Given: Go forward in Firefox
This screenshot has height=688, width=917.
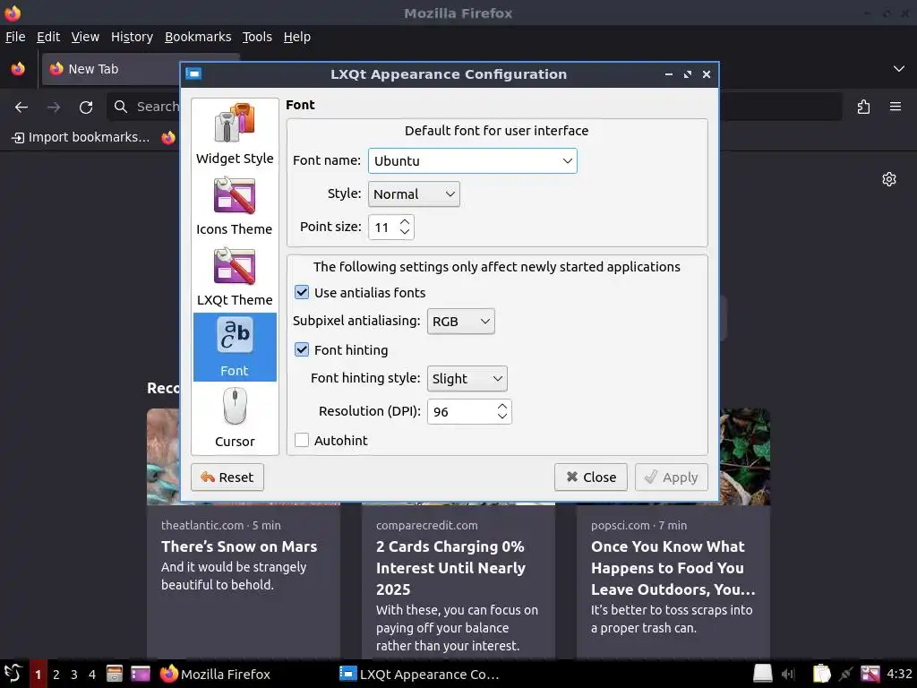Looking at the screenshot, I should coord(54,107).
